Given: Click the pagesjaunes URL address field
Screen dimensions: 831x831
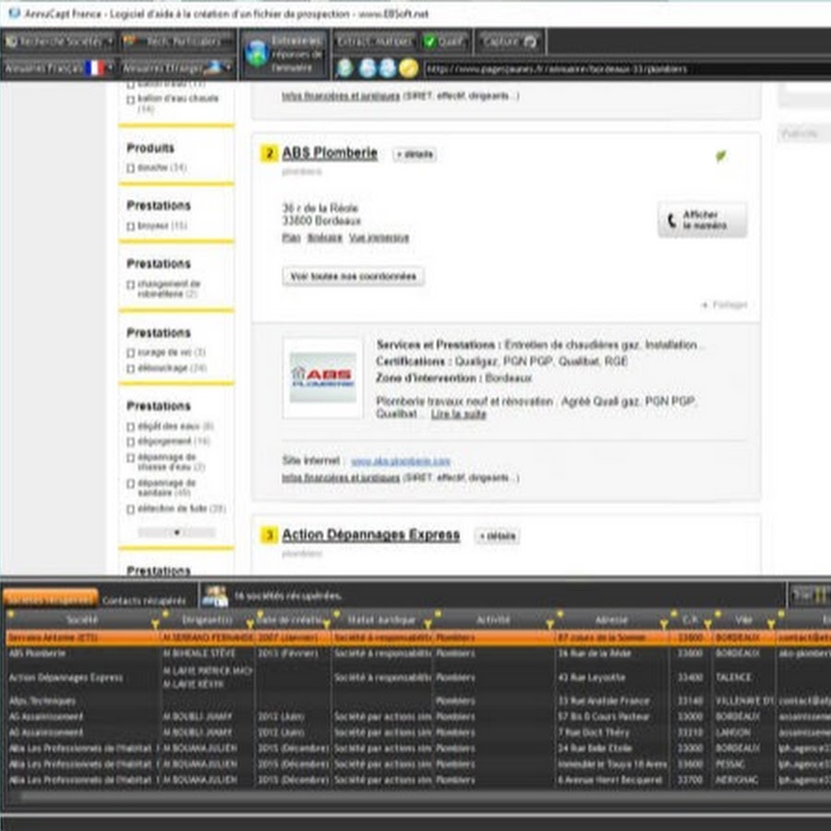Looking at the screenshot, I should 628,69.
